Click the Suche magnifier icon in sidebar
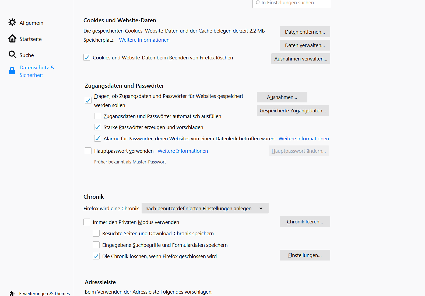Image resolution: width=425 pixels, height=296 pixels. (x=12, y=55)
